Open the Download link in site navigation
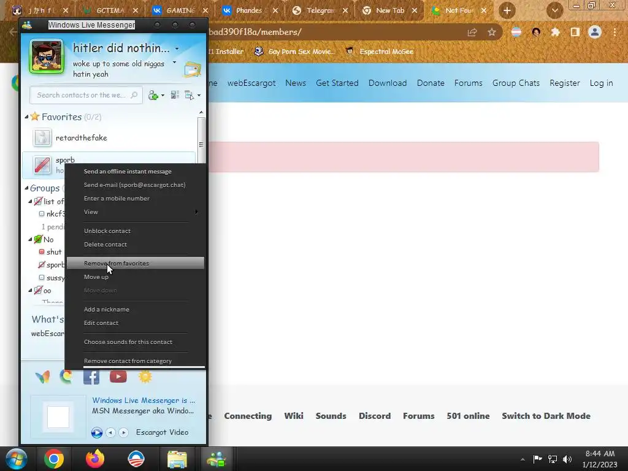Screen dimensions: 628x471 [388, 83]
